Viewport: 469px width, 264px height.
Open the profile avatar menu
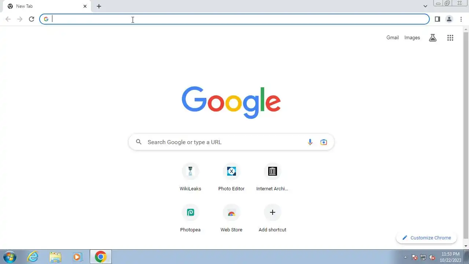pyautogui.click(x=449, y=19)
